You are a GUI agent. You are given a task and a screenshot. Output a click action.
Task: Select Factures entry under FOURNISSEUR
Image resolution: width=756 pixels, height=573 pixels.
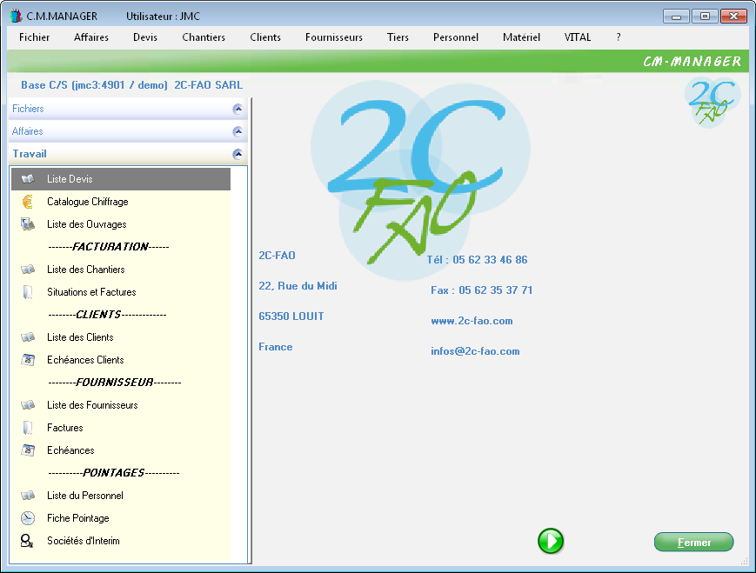coord(121,428)
